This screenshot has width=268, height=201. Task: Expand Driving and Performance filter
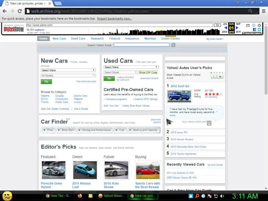click(95, 130)
